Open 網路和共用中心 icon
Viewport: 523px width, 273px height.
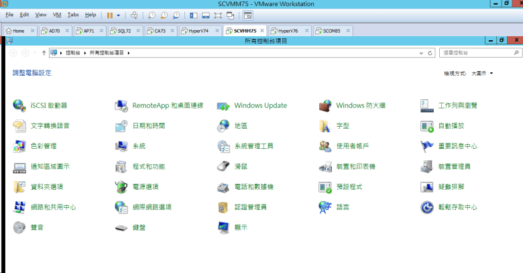[52, 207]
